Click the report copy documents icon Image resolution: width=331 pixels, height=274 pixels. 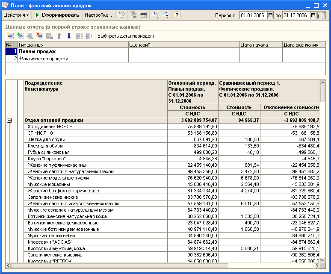pyautogui.click(x=121, y=15)
